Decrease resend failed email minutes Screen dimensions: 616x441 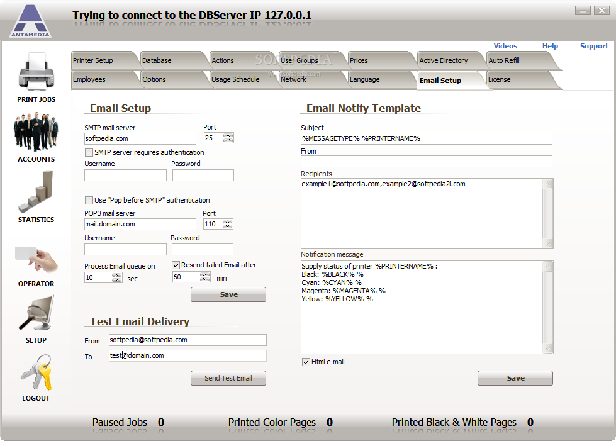click(204, 279)
